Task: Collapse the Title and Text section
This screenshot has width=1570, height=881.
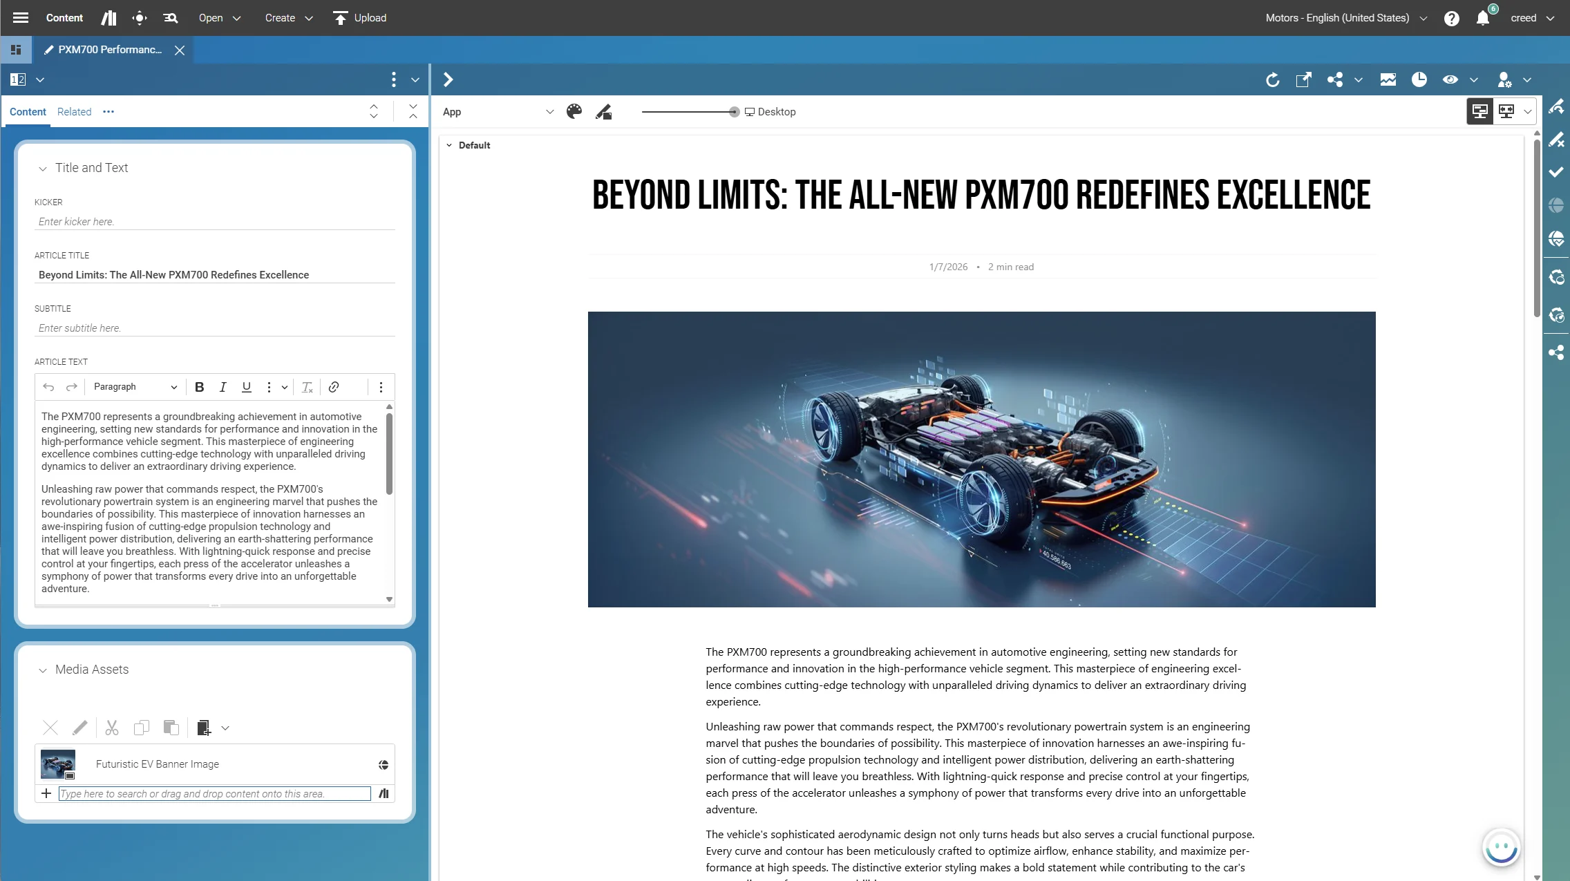Action: (43, 169)
